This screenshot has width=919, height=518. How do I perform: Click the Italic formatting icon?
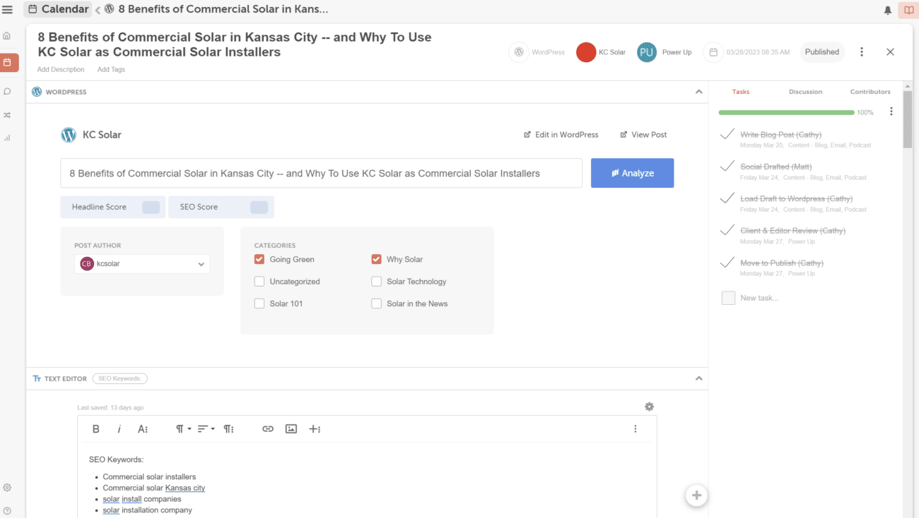[119, 429]
